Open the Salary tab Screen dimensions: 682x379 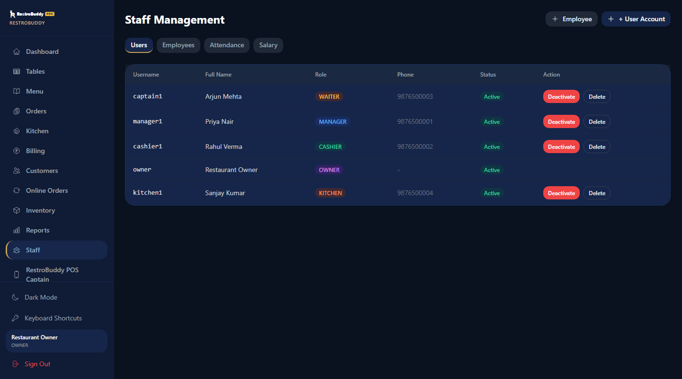(268, 45)
